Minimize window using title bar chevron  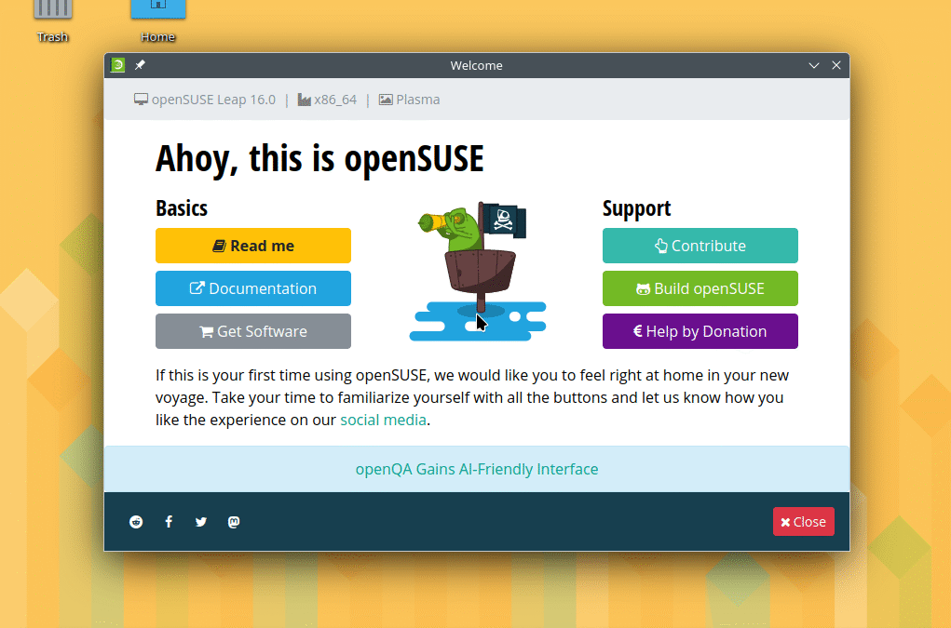pos(814,65)
